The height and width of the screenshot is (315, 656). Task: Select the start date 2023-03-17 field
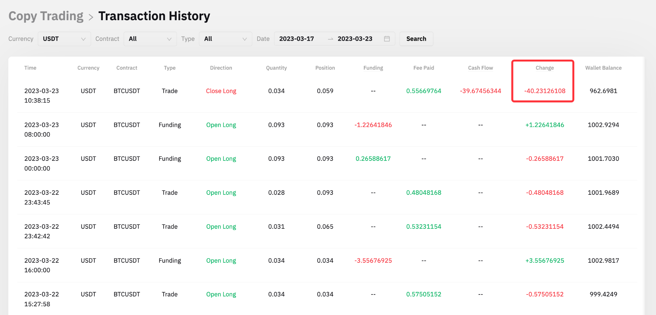coord(297,39)
